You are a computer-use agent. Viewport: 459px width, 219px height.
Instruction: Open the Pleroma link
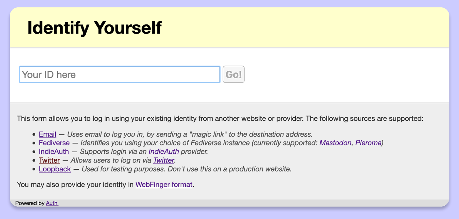[x=368, y=143]
